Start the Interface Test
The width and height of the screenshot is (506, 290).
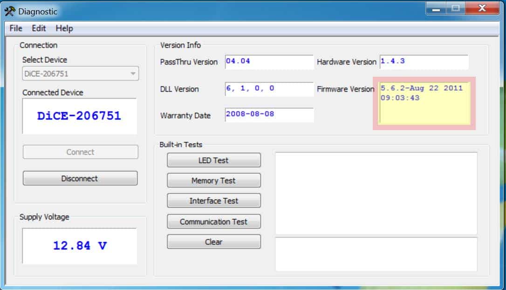214,201
